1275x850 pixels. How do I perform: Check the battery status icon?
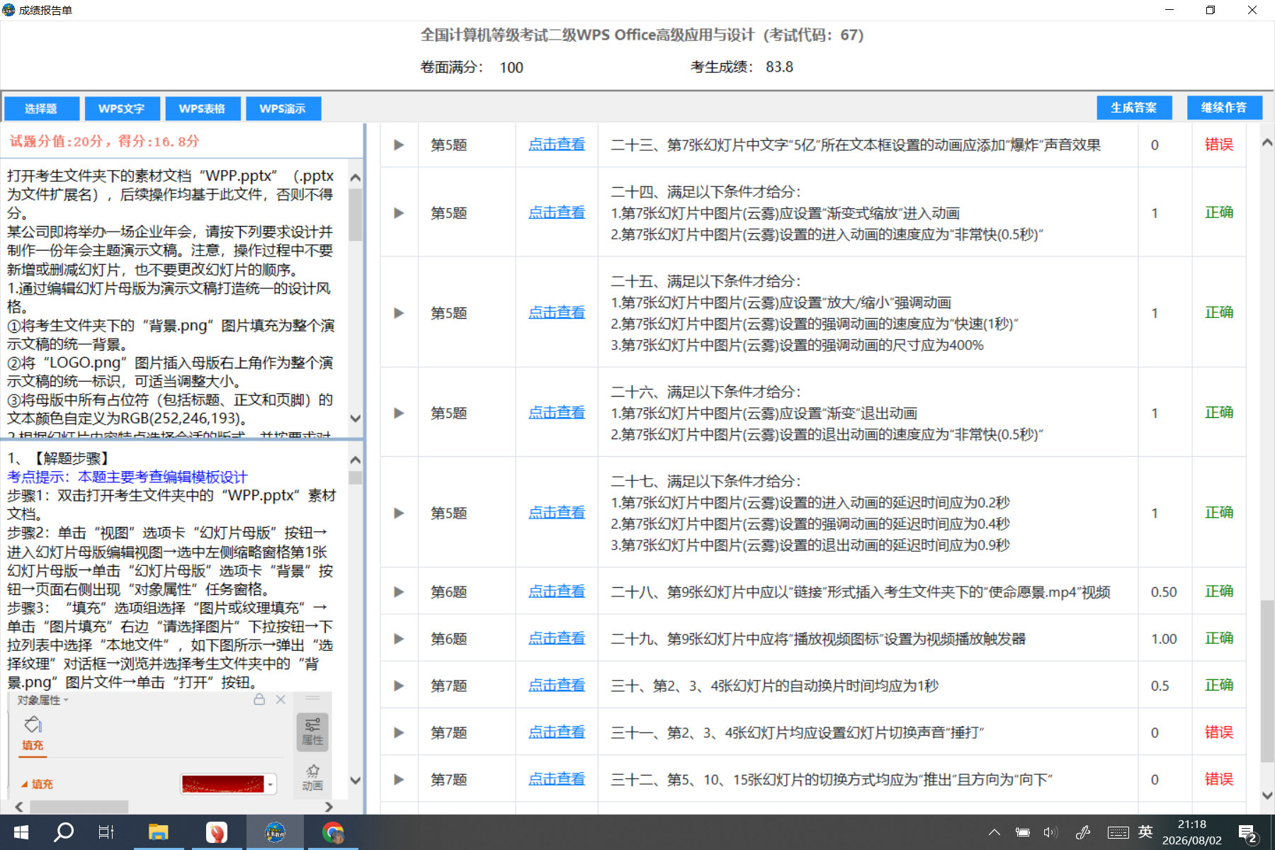pyautogui.click(x=1022, y=832)
